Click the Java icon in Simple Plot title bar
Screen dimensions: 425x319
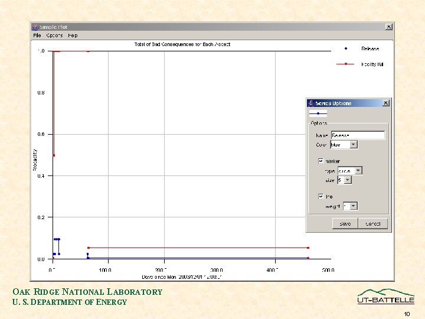point(35,27)
